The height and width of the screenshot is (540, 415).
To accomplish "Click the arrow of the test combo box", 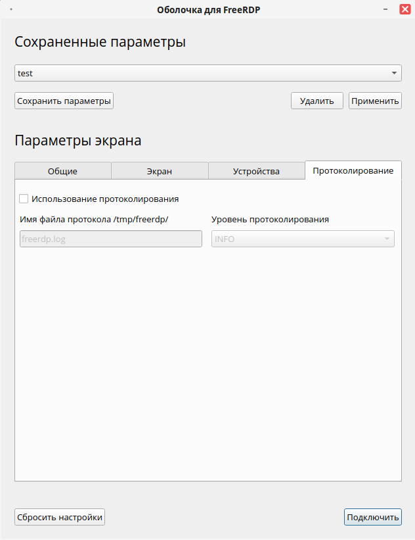I will 393,73.
